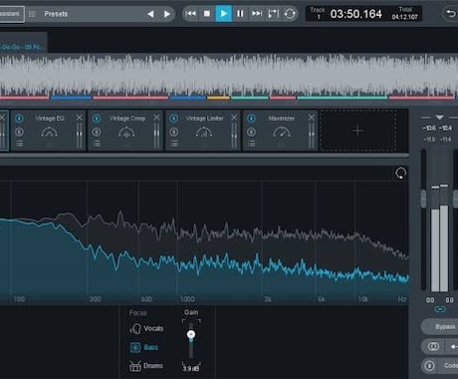Choose Bass as the focus
This screenshot has width=458, height=379.
tap(143, 347)
